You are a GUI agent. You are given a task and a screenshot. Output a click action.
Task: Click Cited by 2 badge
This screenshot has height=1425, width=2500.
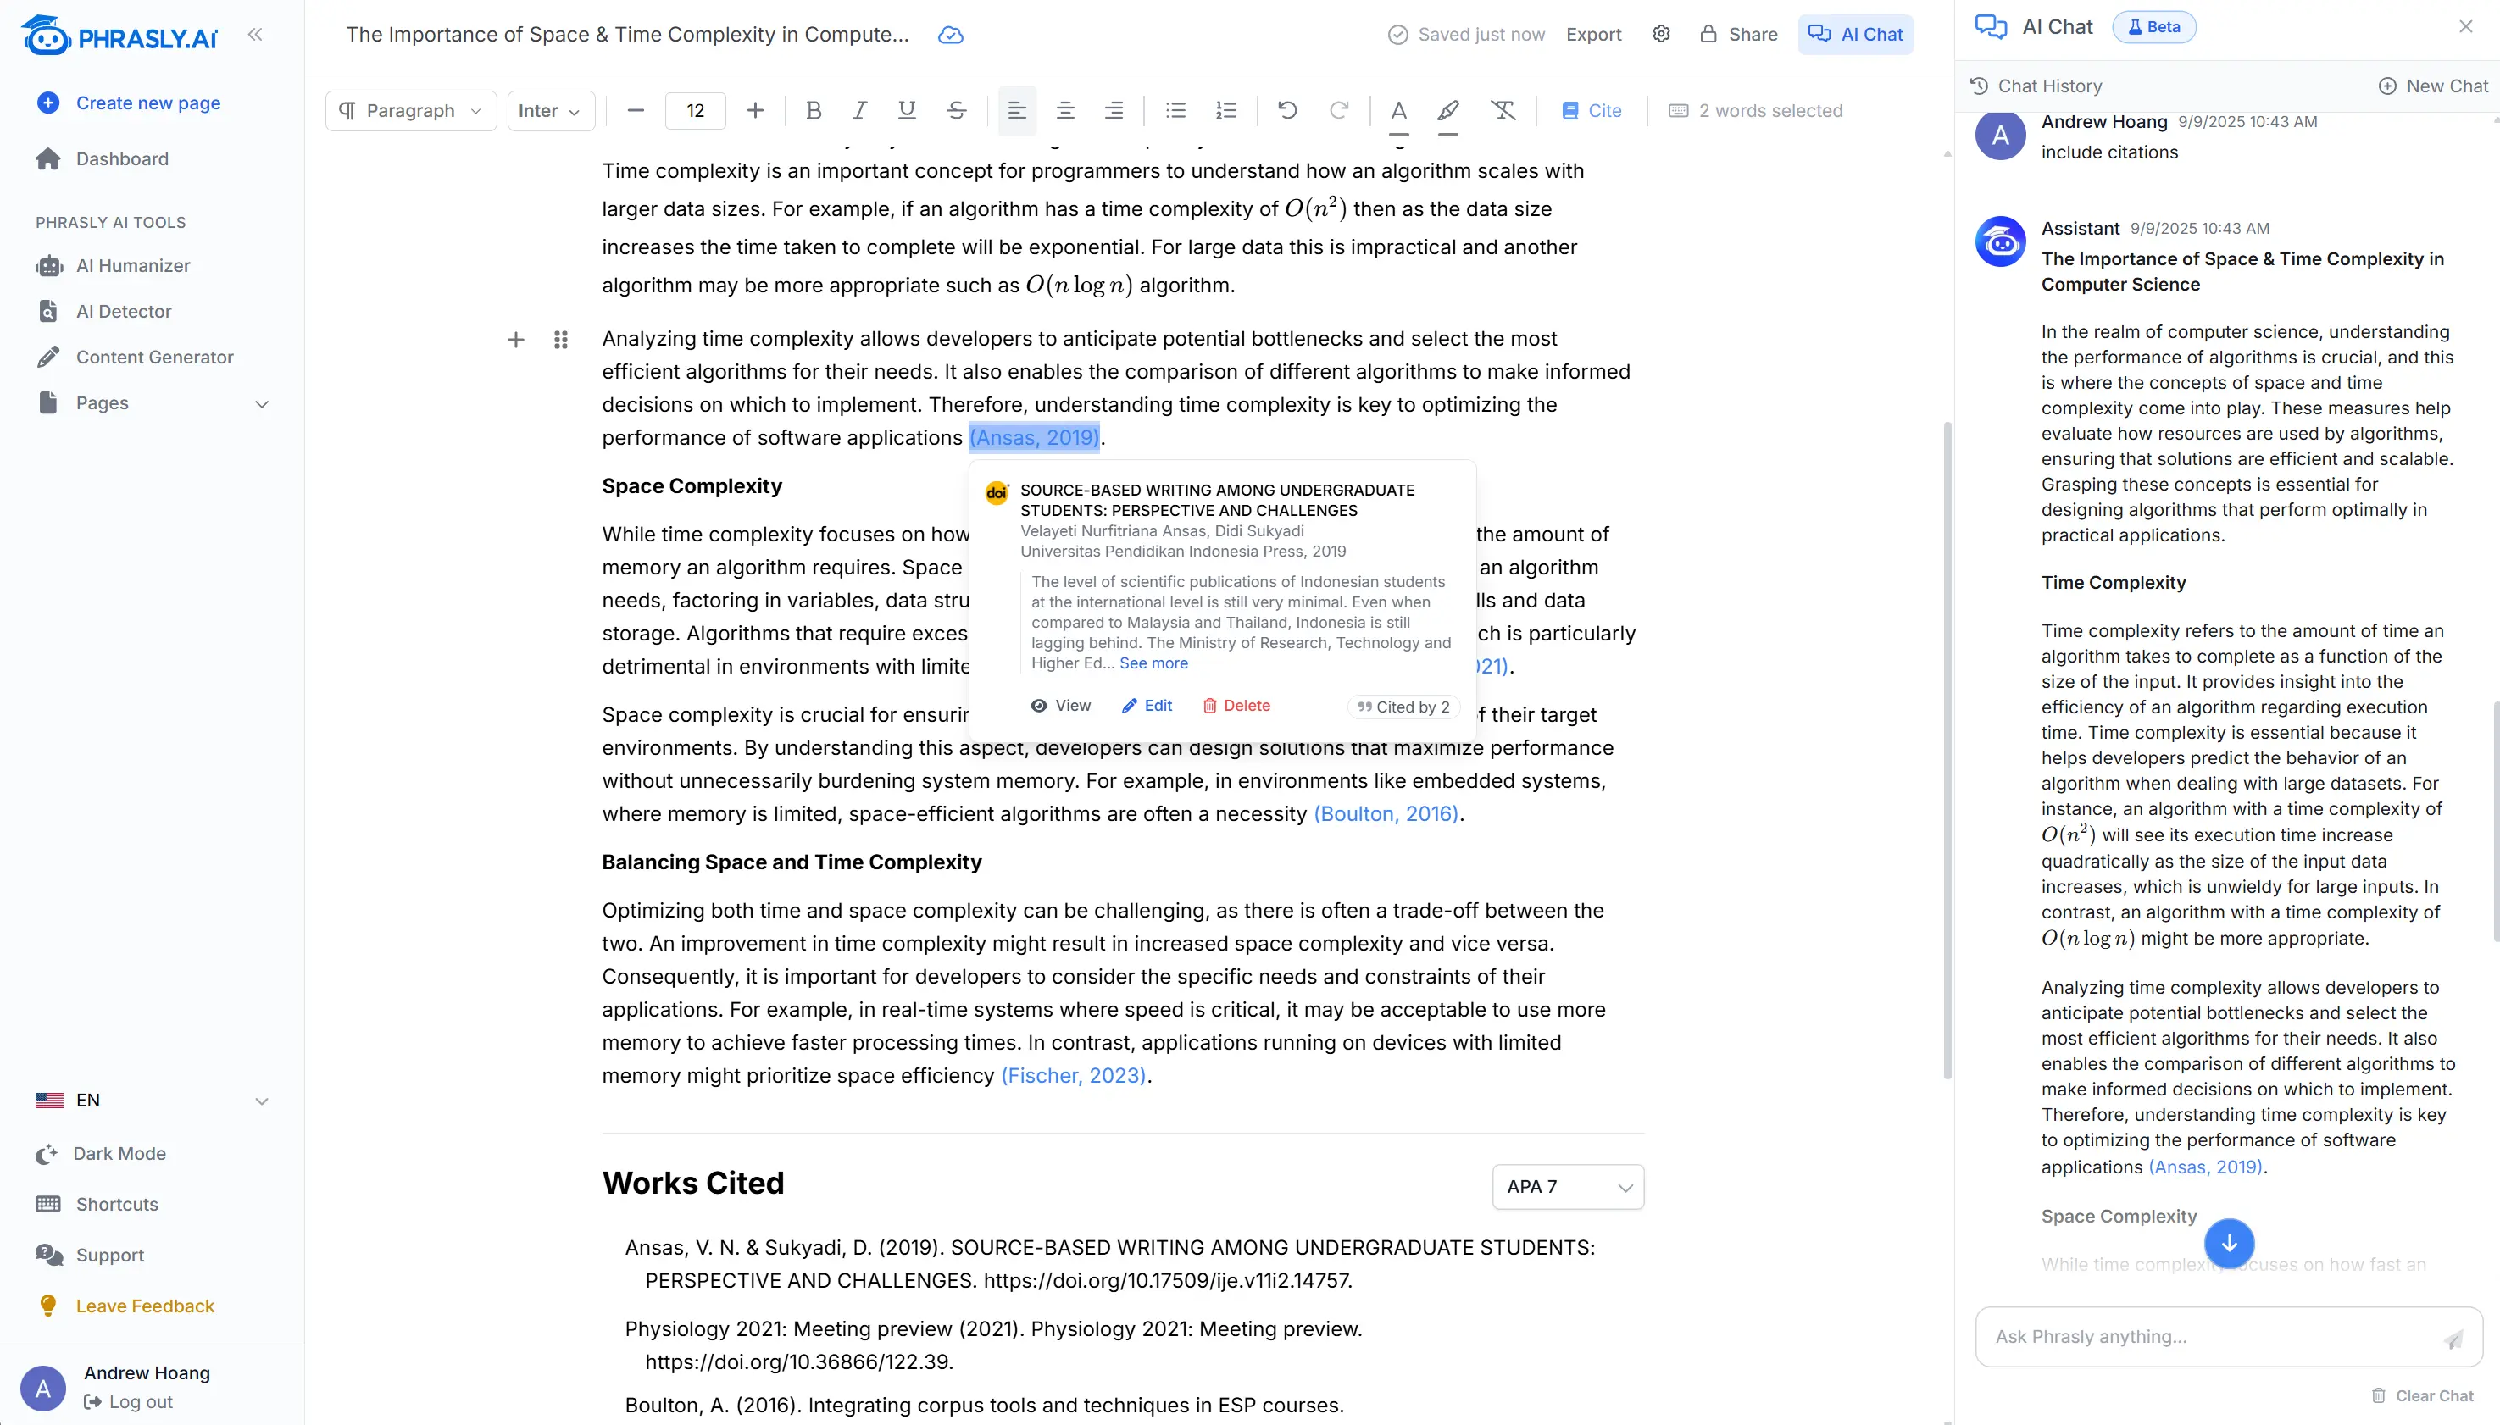pos(1403,707)
